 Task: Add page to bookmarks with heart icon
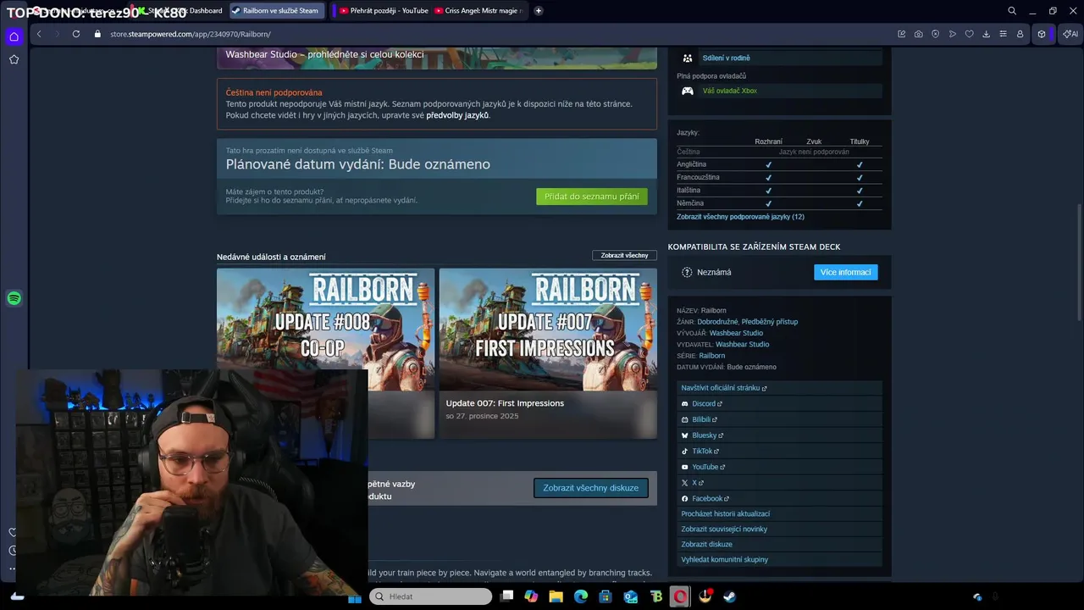point(970,34)
